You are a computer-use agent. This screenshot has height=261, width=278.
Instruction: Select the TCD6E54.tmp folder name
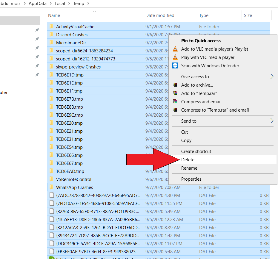(x=69, y=147)
